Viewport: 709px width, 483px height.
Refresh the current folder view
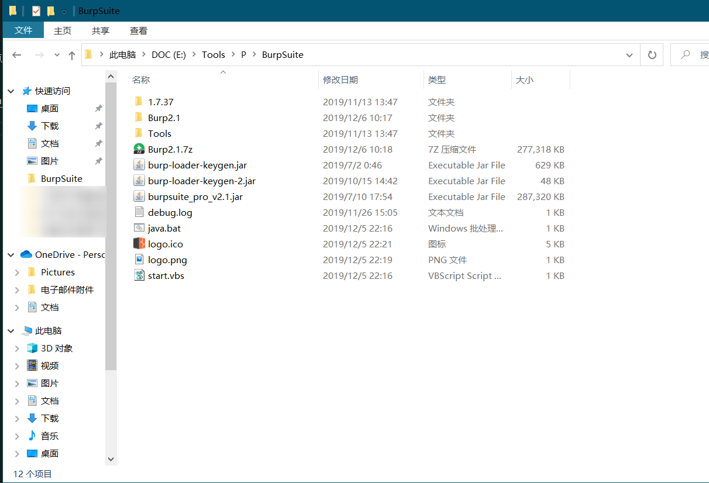click(x=652, y=55)
